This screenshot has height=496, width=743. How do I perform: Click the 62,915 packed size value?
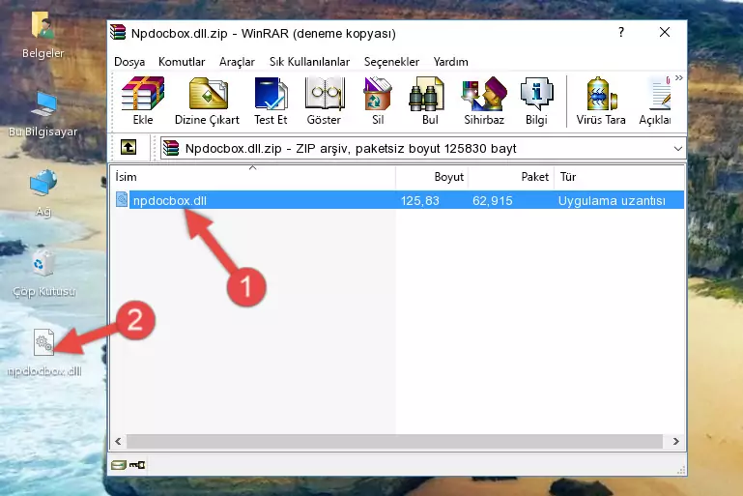493,200
